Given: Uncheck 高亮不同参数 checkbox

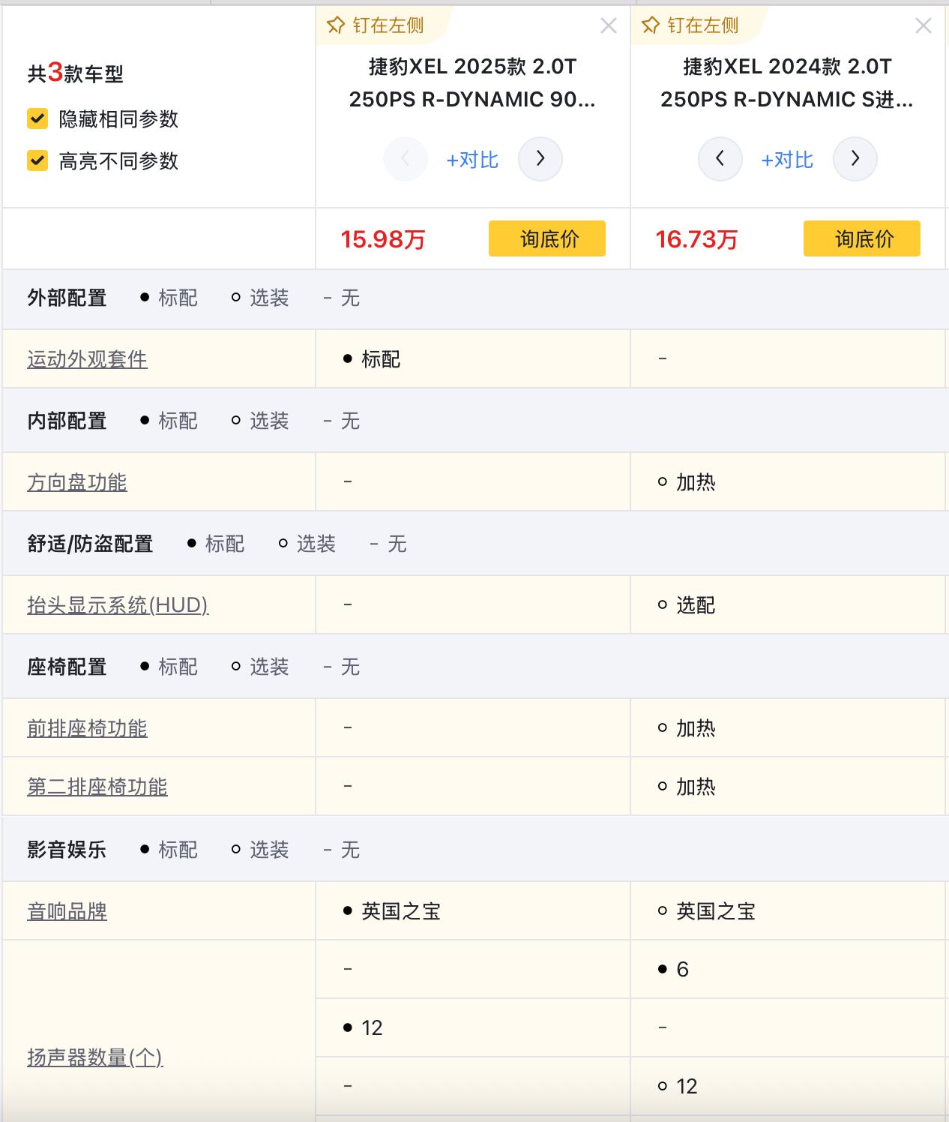Looking at the screenshot, I should pos(37,160).
